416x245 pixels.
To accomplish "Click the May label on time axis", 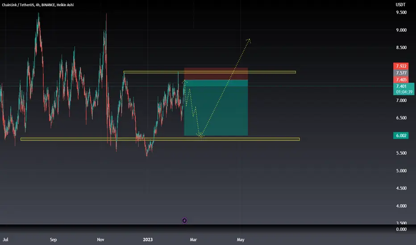I will coord(241,240).
